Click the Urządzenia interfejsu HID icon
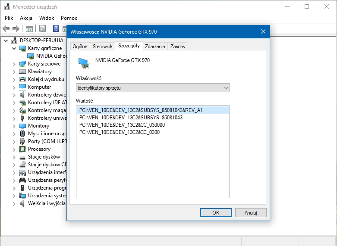This screenshot has width=337, height=246. coord(22,172)
